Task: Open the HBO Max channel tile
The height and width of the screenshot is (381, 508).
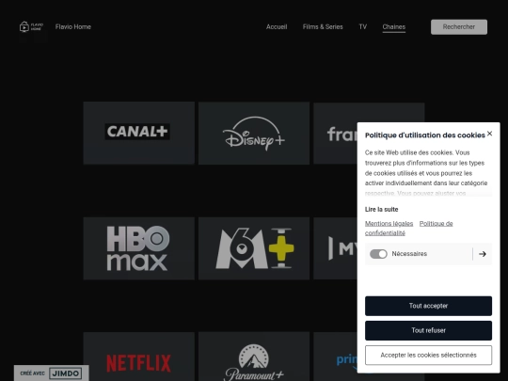Action: pos(139,248)
